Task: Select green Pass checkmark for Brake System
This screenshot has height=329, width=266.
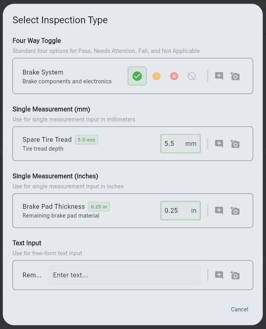Action: 137,76
